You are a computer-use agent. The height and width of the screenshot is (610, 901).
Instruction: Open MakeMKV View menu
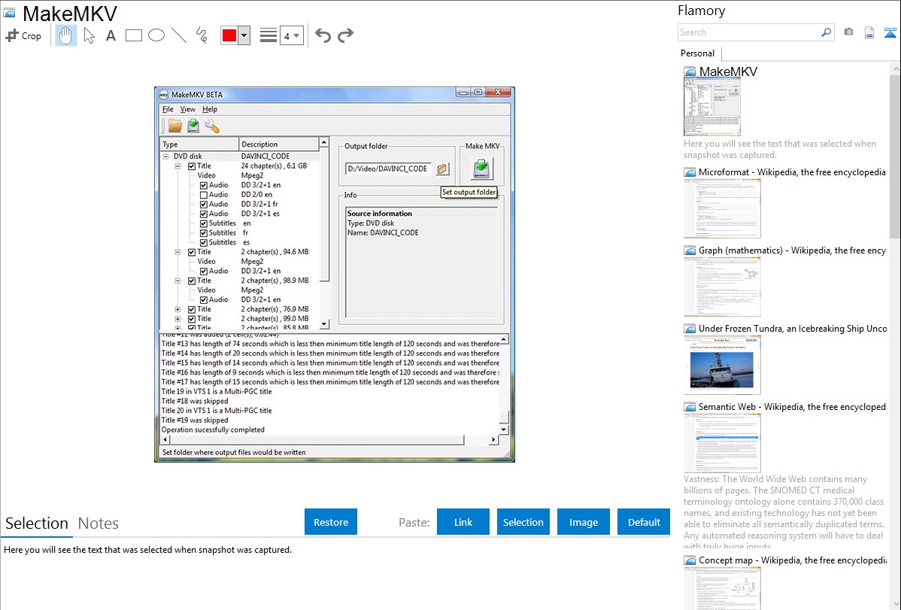point(188,109)
